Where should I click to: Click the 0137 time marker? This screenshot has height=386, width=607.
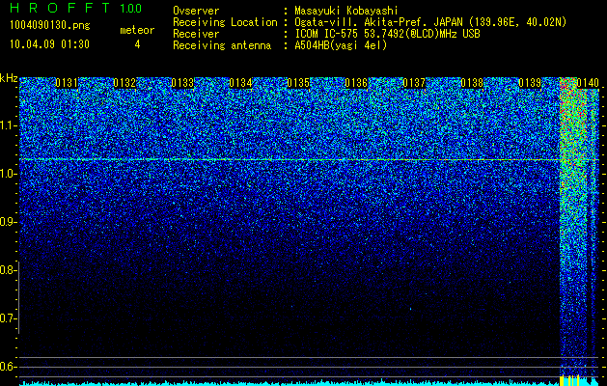coord(414,83)
